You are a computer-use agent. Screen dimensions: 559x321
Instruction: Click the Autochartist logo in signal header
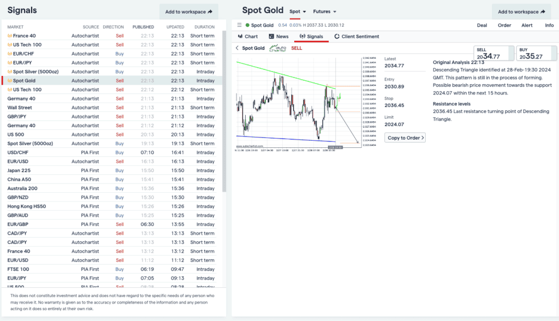[x=278, y=48]
